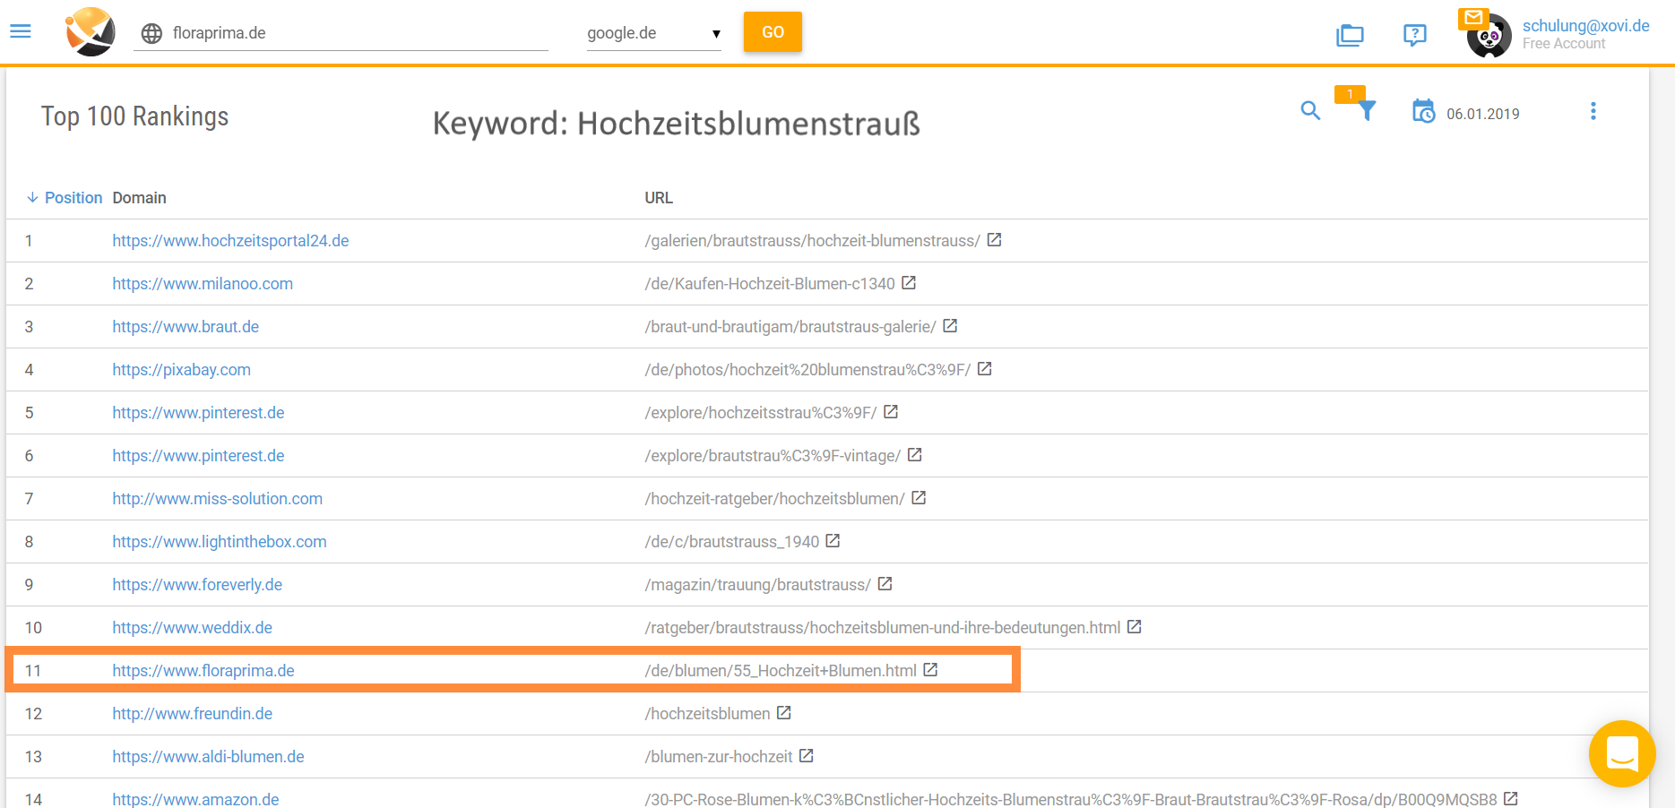
Task: Click the magnifier search icon in rankings
Action: click(x=1310, y=110)
